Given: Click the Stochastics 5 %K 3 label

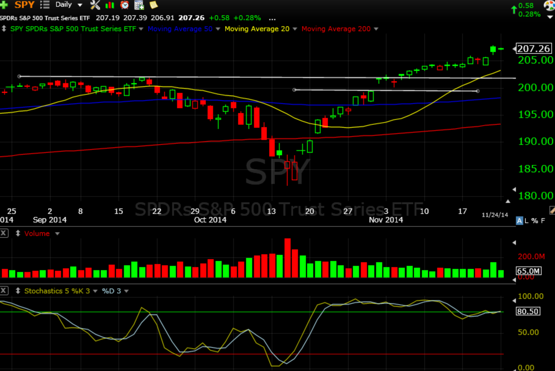Looking at the screenshot, I should [x=57, y=291].
